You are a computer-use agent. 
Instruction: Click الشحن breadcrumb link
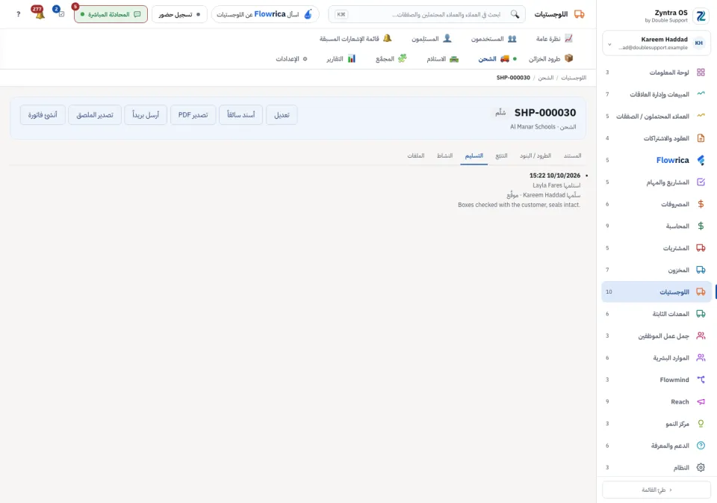point(545,78)
